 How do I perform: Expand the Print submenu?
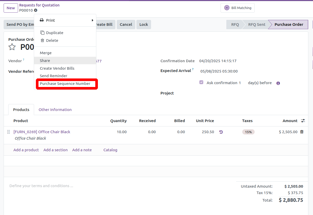coord(65,20)
